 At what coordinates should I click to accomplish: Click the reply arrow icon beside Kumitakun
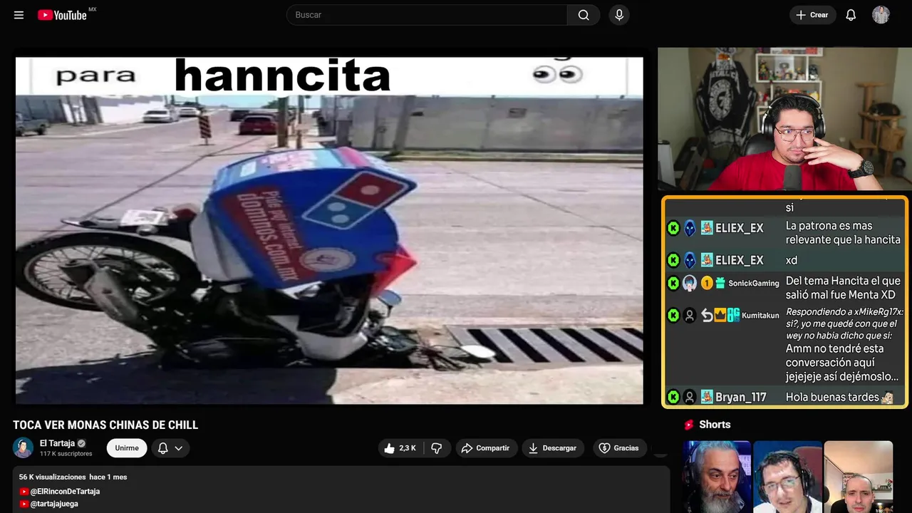(707, 315)
